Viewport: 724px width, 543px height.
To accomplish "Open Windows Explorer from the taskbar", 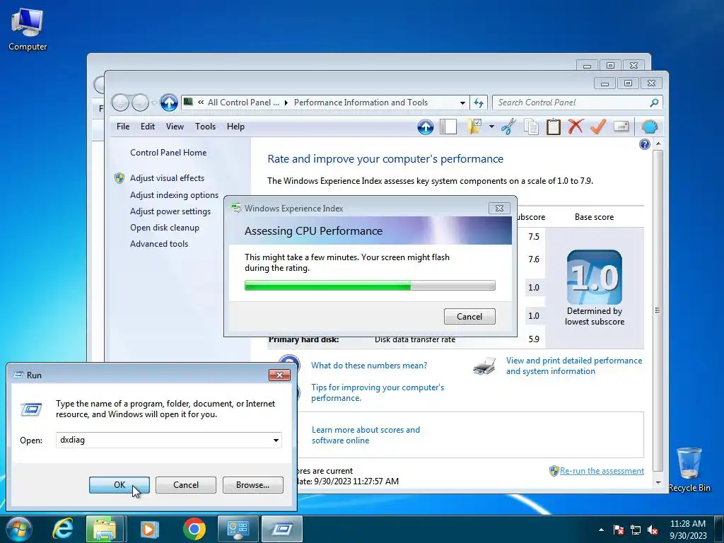I will [x=105, y=529].
